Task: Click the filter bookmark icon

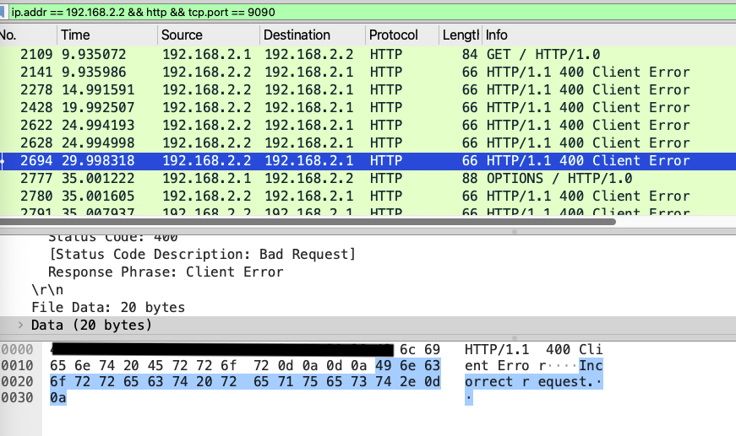Action: point(2,12)
